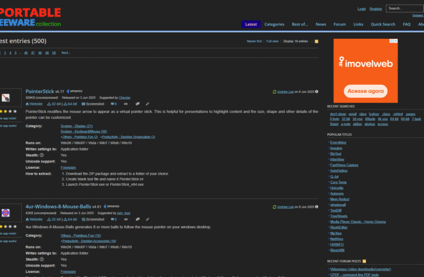
Task: Select the Latest navigation tab
Action: pos(251,24)
